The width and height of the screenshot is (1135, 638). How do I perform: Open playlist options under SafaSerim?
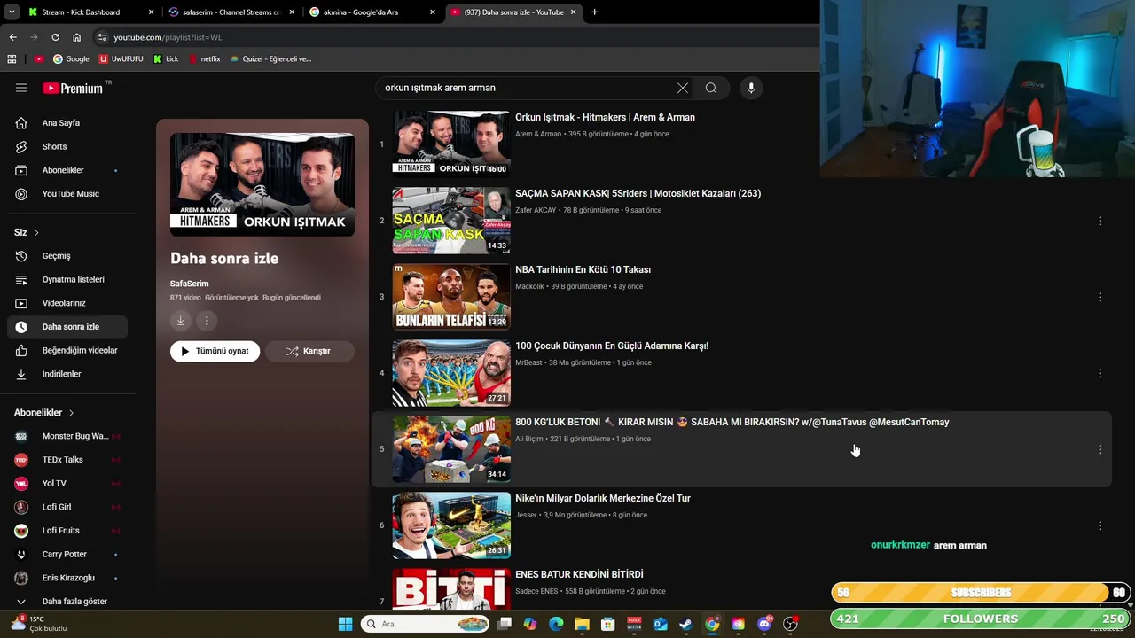207,321
